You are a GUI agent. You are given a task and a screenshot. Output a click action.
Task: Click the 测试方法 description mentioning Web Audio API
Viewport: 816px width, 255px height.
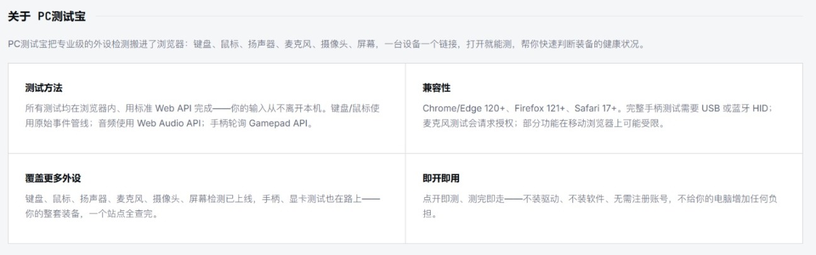click(x=202, y=116)
